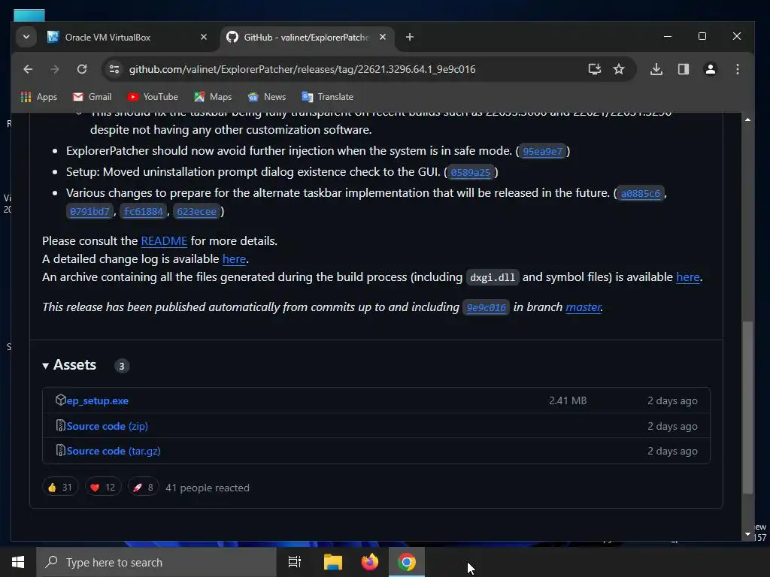Collapse the Assets section

coord(69,365)
